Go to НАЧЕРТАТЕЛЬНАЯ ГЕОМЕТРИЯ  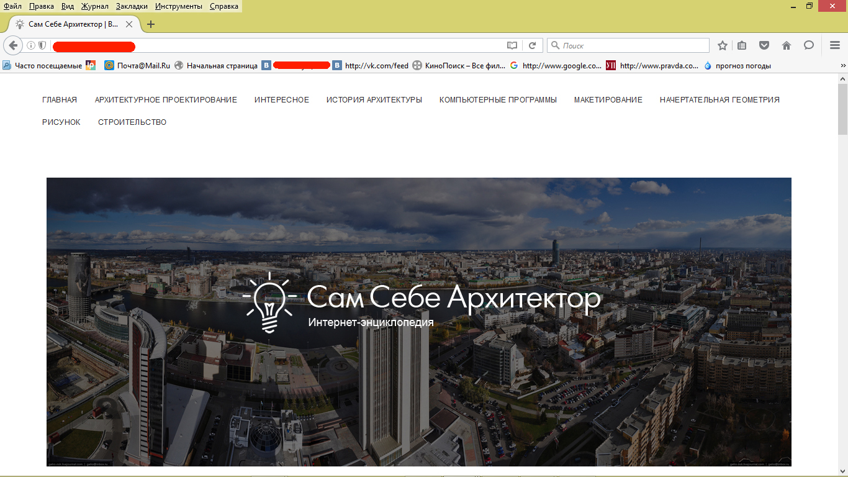(x=719, y=100)
